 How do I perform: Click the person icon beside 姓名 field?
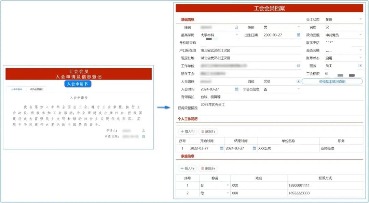click(236, 27)
